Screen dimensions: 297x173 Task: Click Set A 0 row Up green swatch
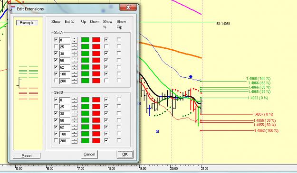(85, 40)
